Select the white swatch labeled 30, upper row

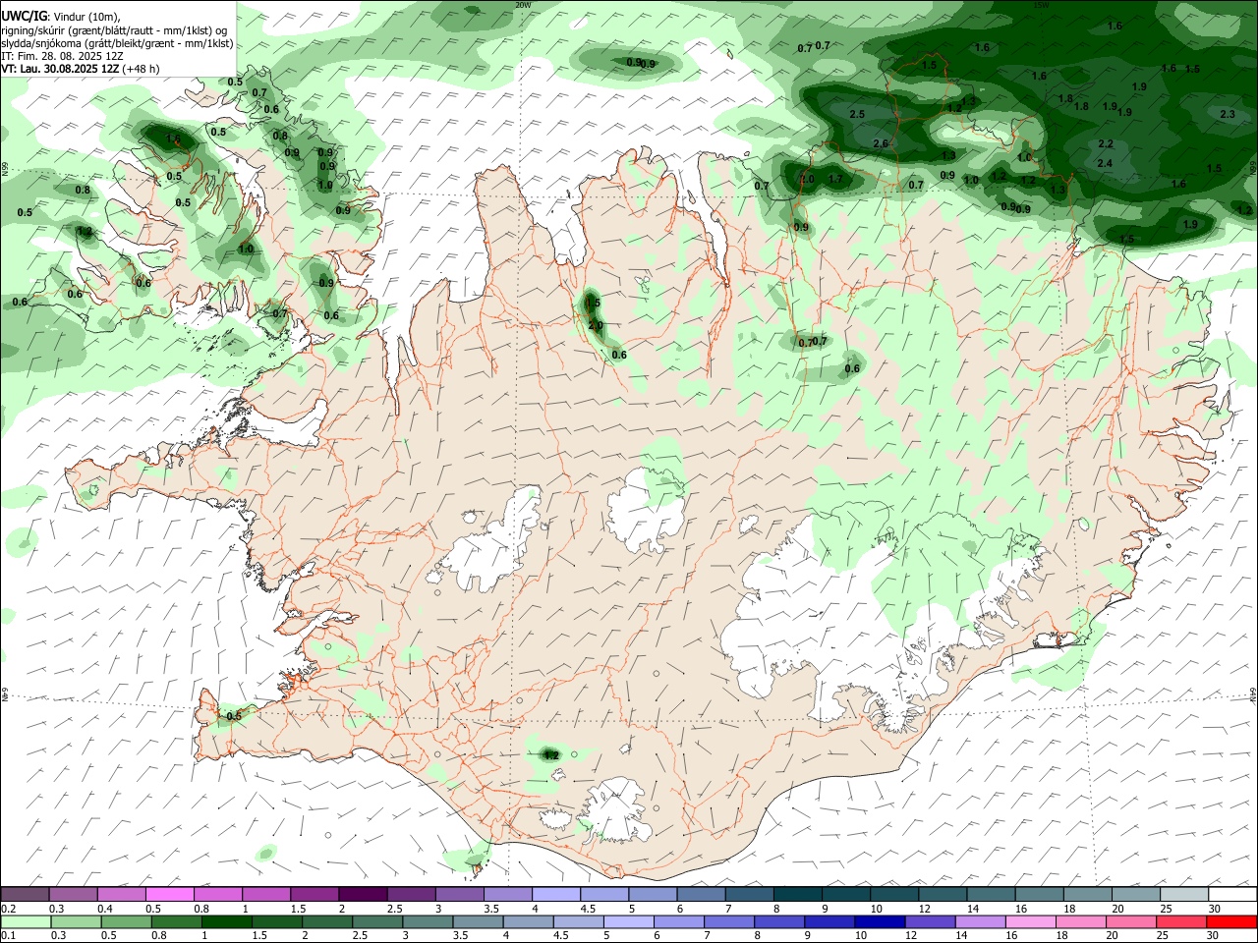tap(1232, 894)
